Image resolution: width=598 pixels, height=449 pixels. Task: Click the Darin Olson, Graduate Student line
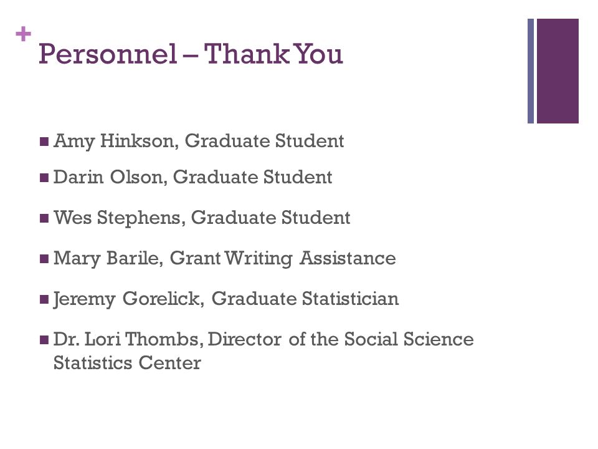click(192, 178)
